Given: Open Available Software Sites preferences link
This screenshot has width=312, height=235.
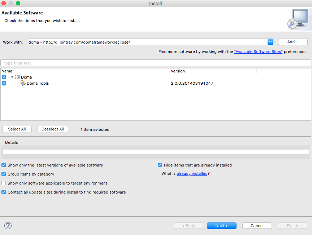Looking at the screenshot, I should [x=258, y=52].
